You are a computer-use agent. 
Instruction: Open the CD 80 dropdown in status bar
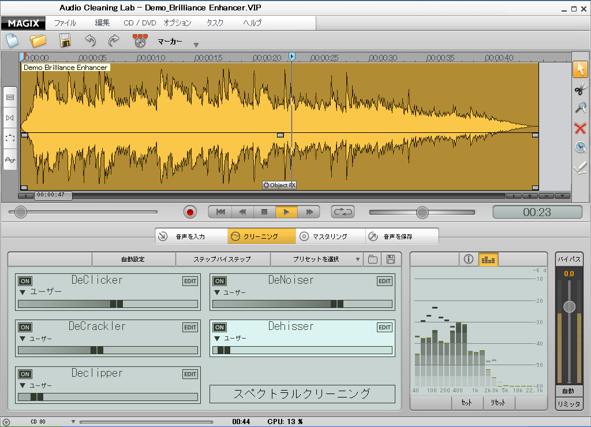(73, 422)
